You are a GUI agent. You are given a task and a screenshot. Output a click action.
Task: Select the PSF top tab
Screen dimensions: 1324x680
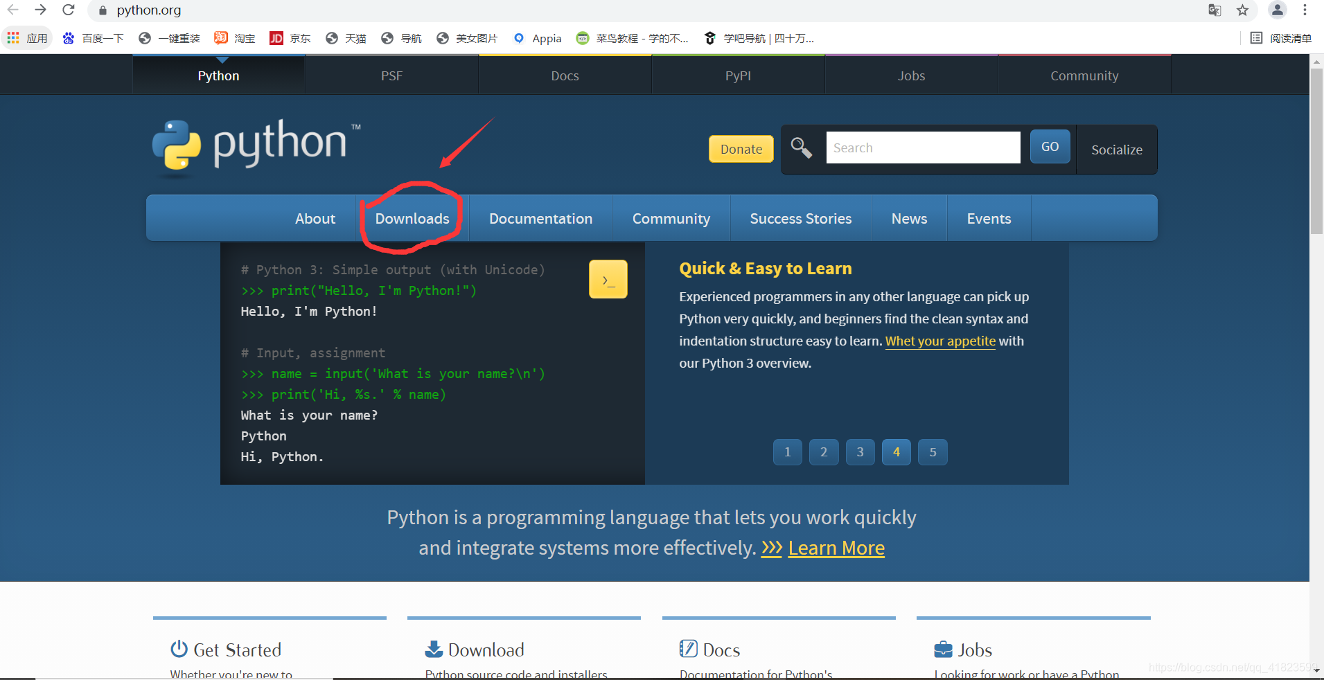pyautogui.click(x=391, y=75)
